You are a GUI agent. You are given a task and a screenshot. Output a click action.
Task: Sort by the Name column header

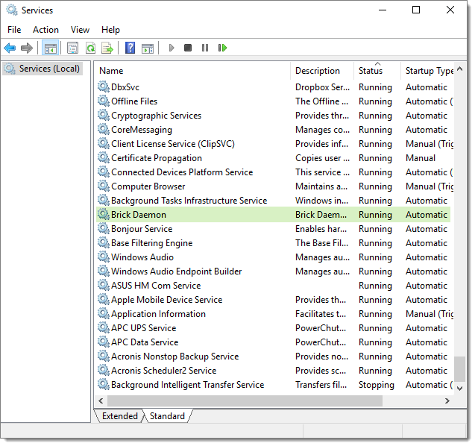click(x=193, y=71)
